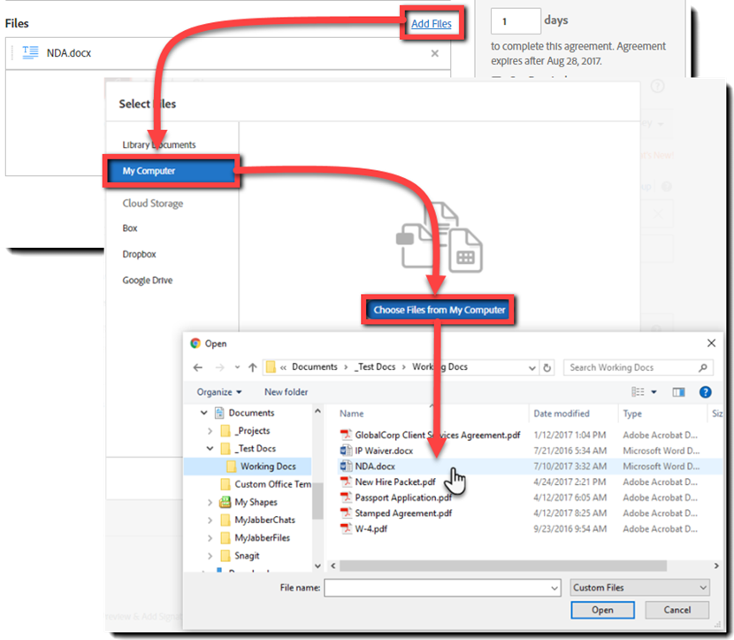
Task: Expand the address bar path dropdown
Action: point(532,367)
